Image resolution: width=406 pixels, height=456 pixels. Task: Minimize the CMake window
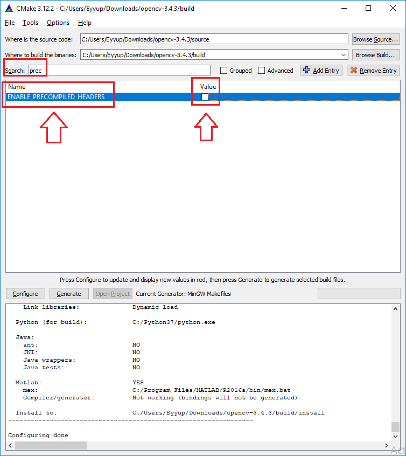pos(344,9)
